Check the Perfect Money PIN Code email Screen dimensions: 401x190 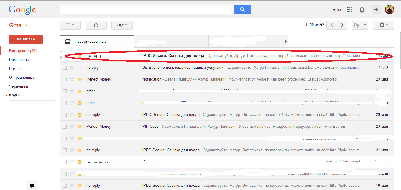pos(65,127)
